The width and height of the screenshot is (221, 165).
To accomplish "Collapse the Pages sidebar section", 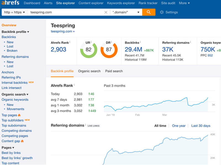I will [x=8, y=148].
